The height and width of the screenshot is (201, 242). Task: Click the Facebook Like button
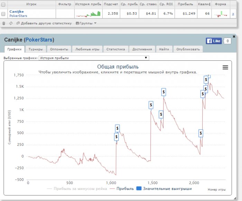pyautogui.click(x=214, y=41)
